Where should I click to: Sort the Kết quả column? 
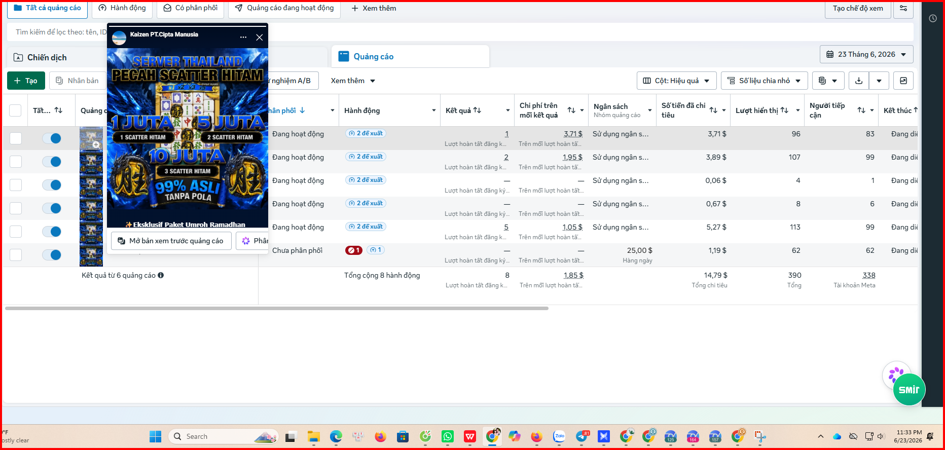pyautogui.click(x=477, y=110)
